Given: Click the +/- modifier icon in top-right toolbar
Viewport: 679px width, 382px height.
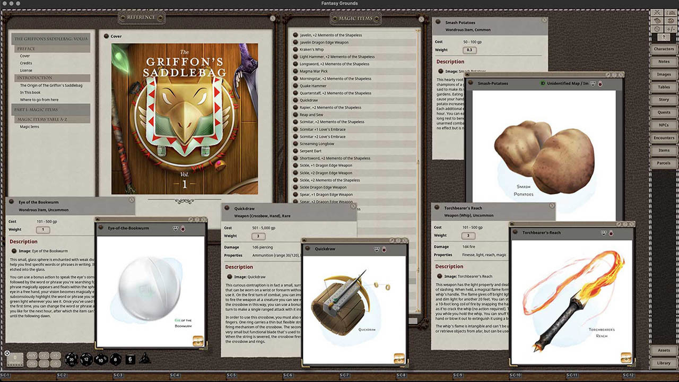Looking at the screenshot, I should click(x=669, y=29).
